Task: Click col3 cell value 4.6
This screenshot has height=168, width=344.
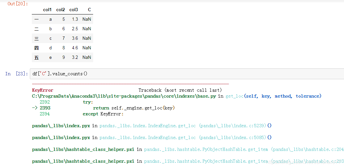Action: [75, 48]
